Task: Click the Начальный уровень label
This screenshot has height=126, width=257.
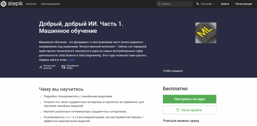Action: [49, 67]
